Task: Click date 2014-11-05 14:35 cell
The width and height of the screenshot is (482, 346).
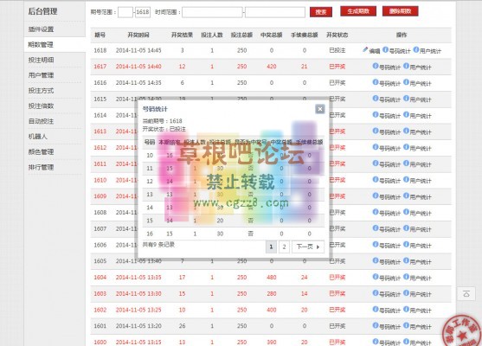Action: [138, 83]
